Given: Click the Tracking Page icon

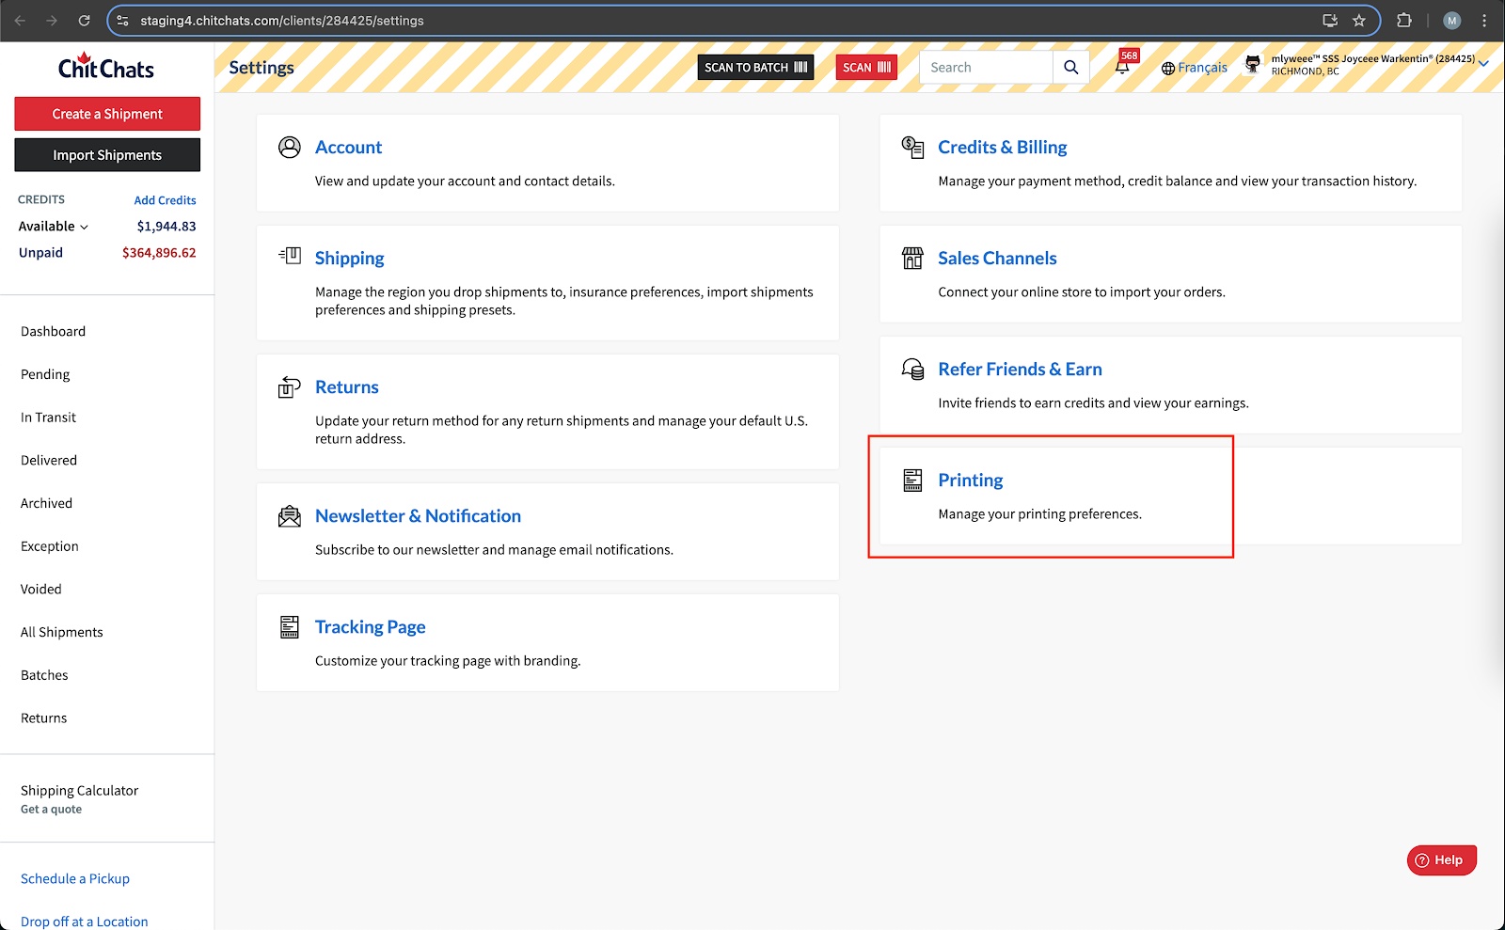Looking at the screenshot, I should pyautogui.click(x=290, y=627).
